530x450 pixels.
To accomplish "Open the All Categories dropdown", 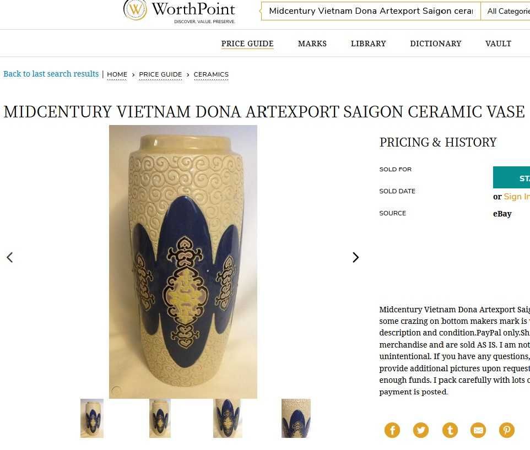I will click(x=507, y=11).
